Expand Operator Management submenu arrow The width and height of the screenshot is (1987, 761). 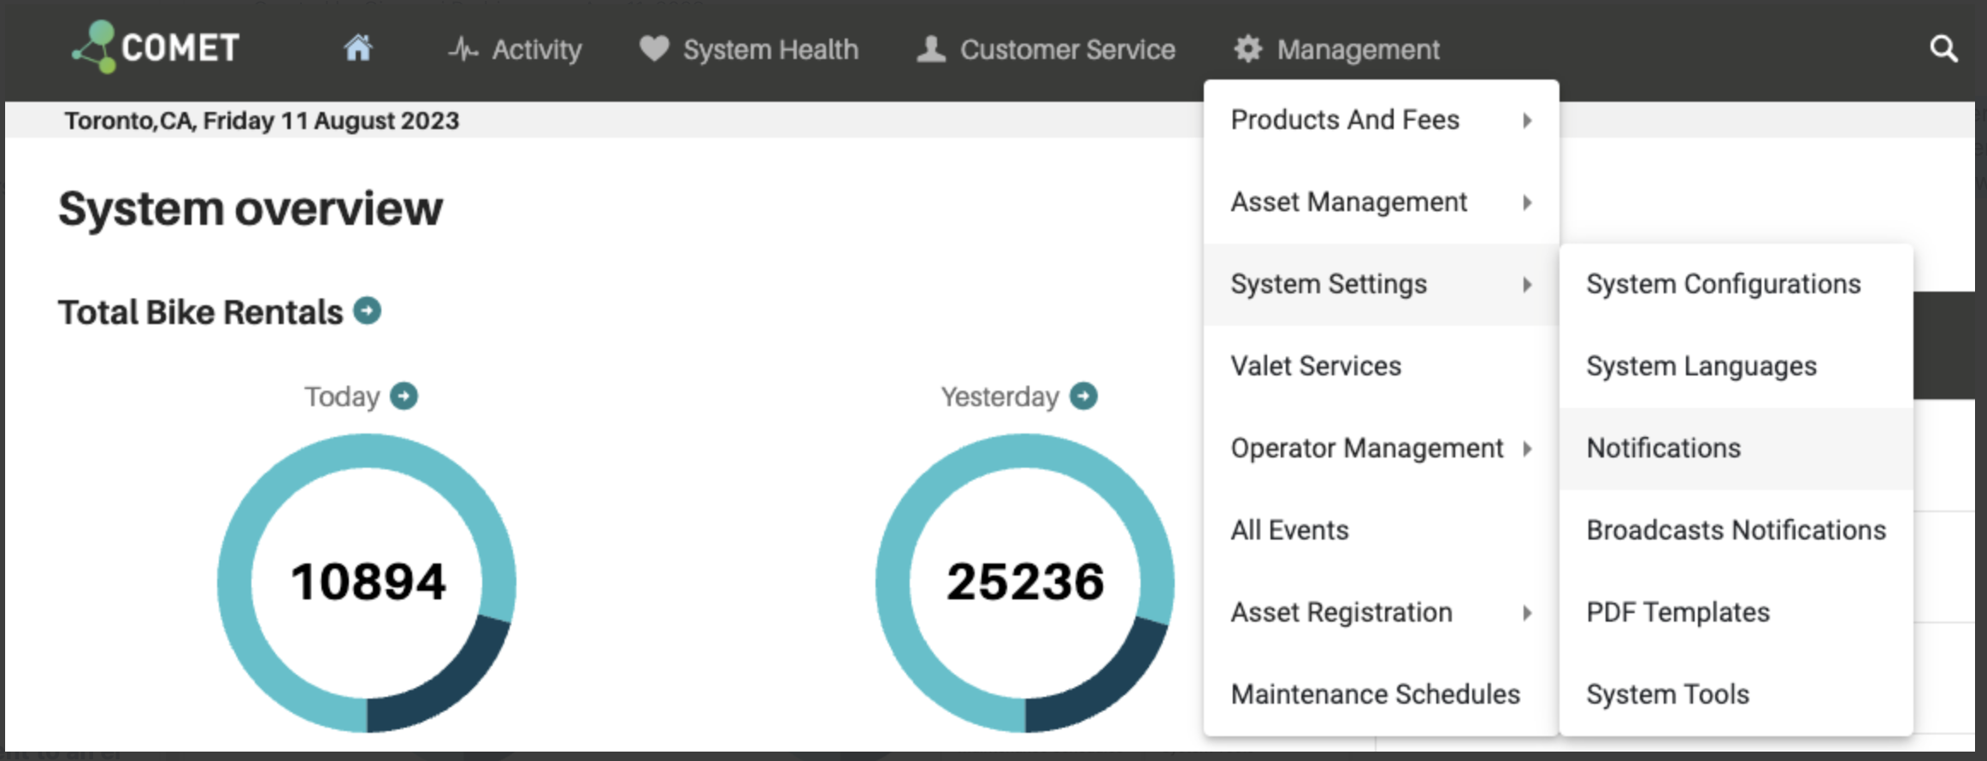(x=1527, y=449)
